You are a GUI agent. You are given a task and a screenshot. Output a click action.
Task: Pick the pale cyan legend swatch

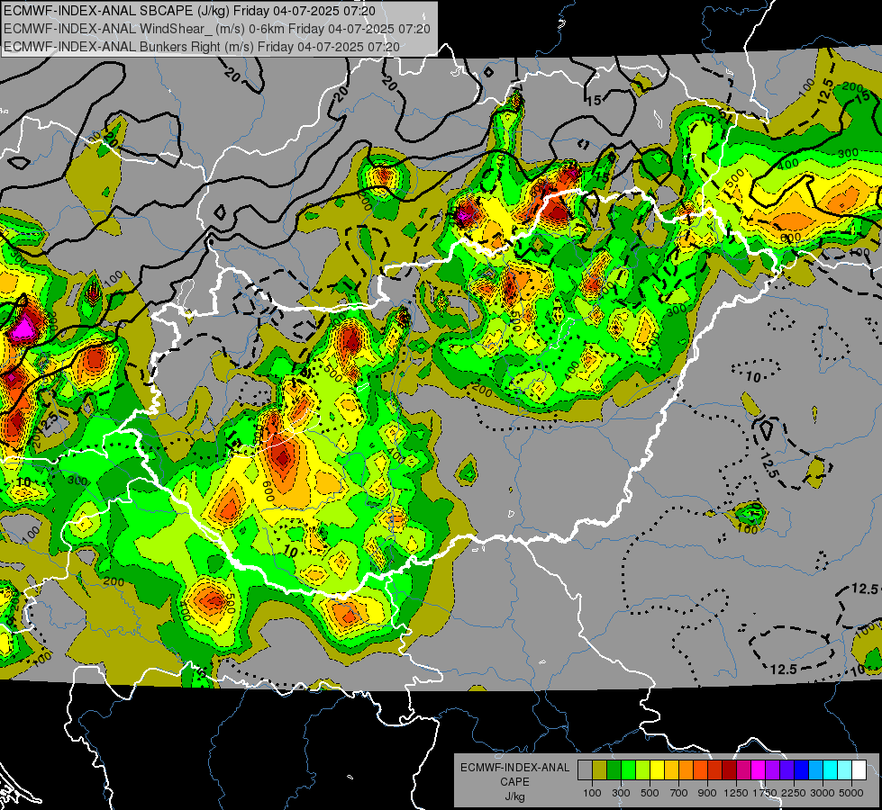pyautogui.click(x=845, y=770)
